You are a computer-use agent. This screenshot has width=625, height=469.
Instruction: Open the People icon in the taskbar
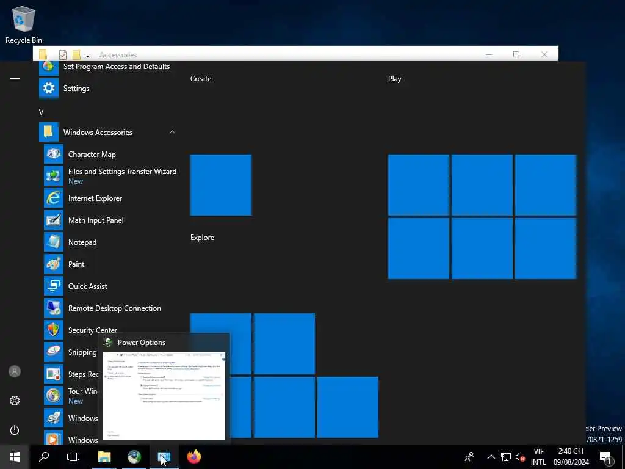click(469, 457)
